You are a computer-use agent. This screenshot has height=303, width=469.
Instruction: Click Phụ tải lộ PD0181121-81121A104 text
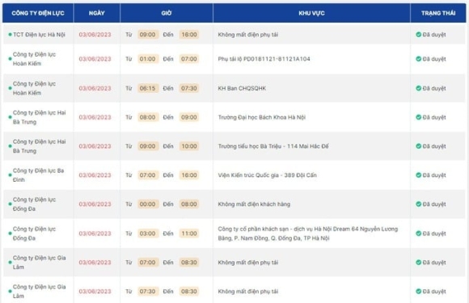264,59
